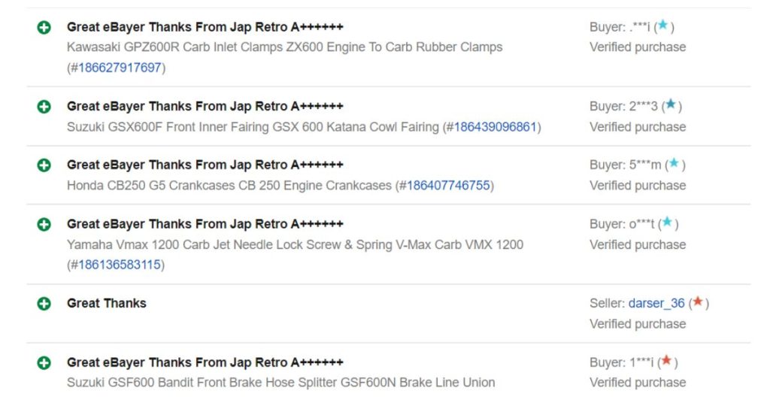Click the green plus icon beside the 'Great Thanks' feedback
The width and height of the screenshot is (770, 403).
(x=44, y=304)
